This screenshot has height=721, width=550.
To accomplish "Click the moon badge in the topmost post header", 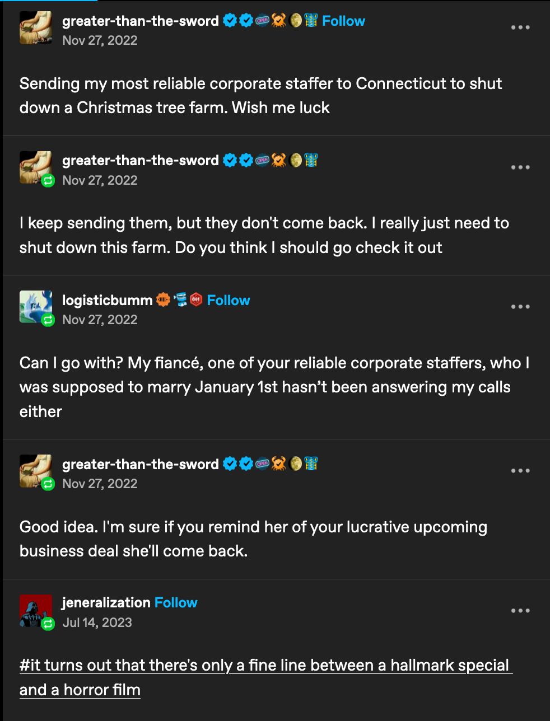I will [x=296, y=21].
